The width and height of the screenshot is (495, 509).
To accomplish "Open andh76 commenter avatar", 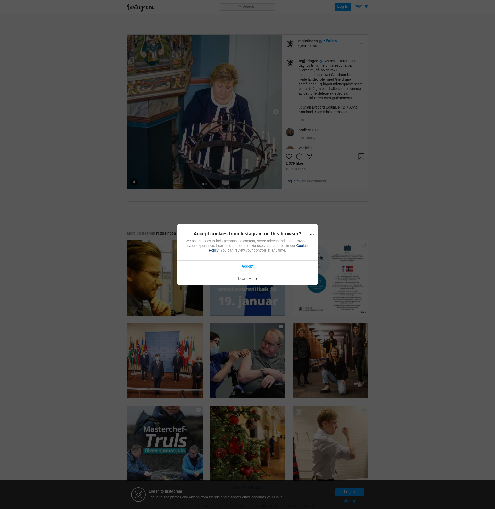I will click(290, 132).
